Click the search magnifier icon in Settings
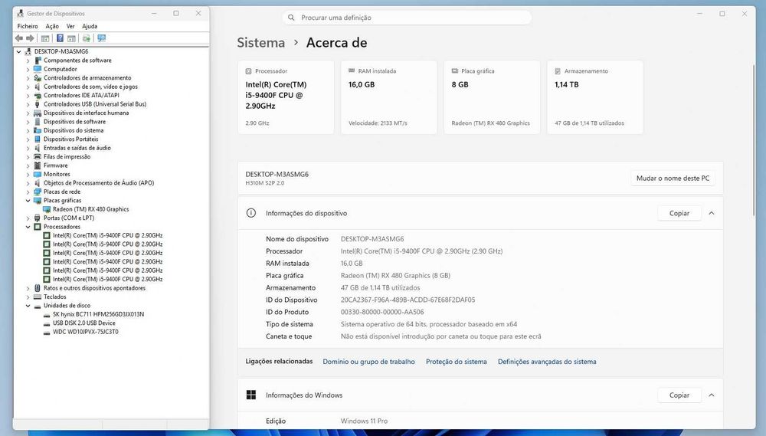Viewport: 766px width, 436px height. click(x=291, y=18)
